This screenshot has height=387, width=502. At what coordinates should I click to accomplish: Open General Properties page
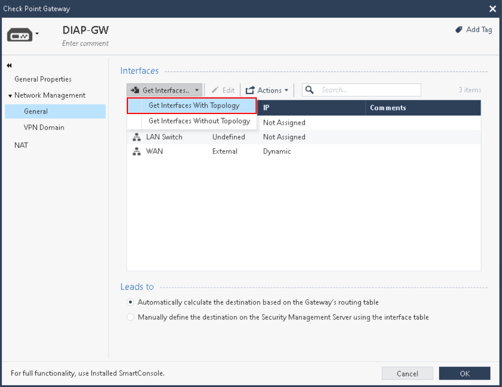43,79
